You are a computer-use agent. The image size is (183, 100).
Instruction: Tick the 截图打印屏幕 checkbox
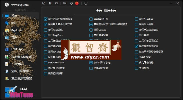click(45, 73)
